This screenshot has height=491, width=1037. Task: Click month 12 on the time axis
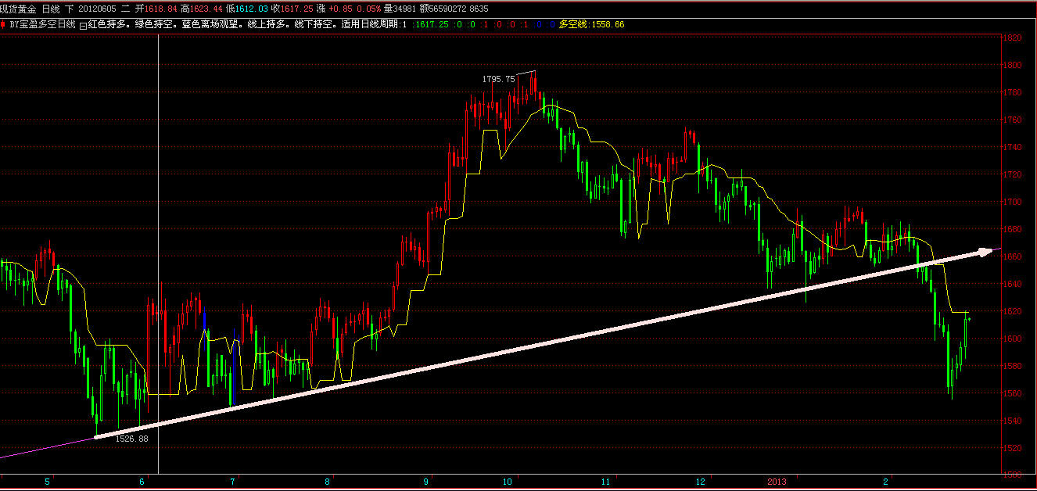tap(700, 482)
